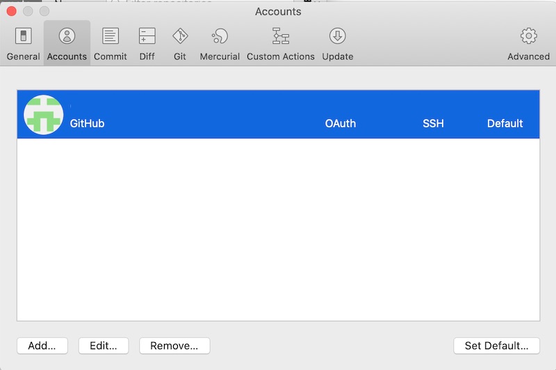Click the Set Default... button
Viewport: 556px width, 370px height.
pyautogui.click(x=496, y=346)
